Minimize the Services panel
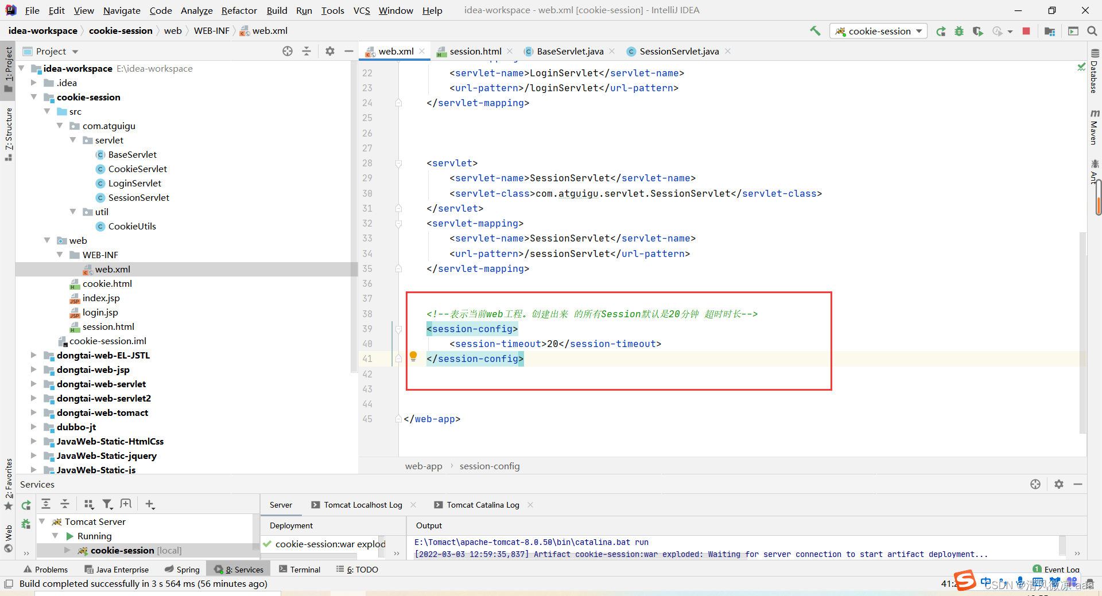The width and height of the screenshot is (1102, 596). (1078, 484)
